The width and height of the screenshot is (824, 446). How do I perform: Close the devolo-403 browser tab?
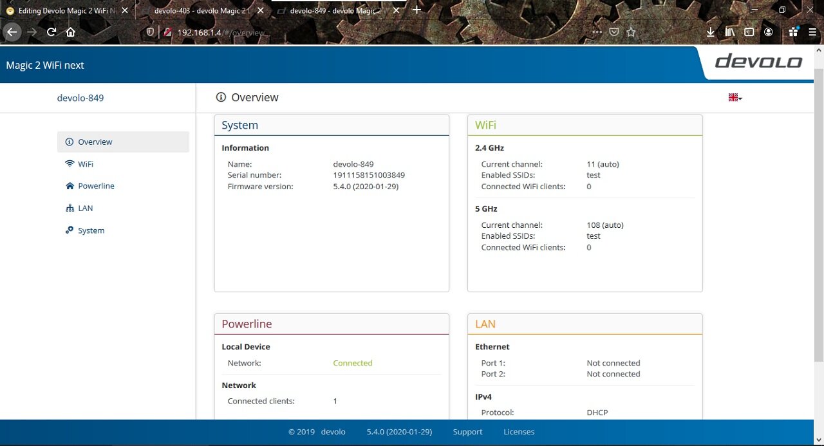[x=261, y=10]
